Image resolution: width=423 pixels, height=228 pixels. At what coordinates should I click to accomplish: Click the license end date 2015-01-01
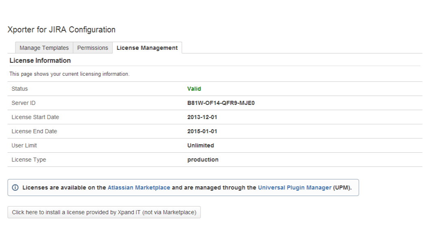point(202,131)
